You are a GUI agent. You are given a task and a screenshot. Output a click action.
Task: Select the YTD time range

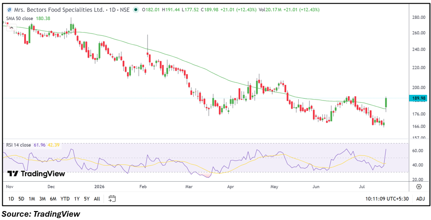coord(65,199)
